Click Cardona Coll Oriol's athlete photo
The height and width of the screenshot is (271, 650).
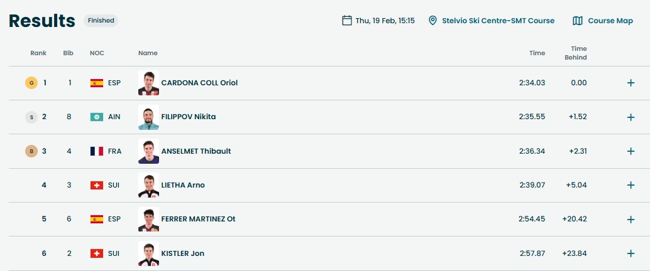coord(148,83)
